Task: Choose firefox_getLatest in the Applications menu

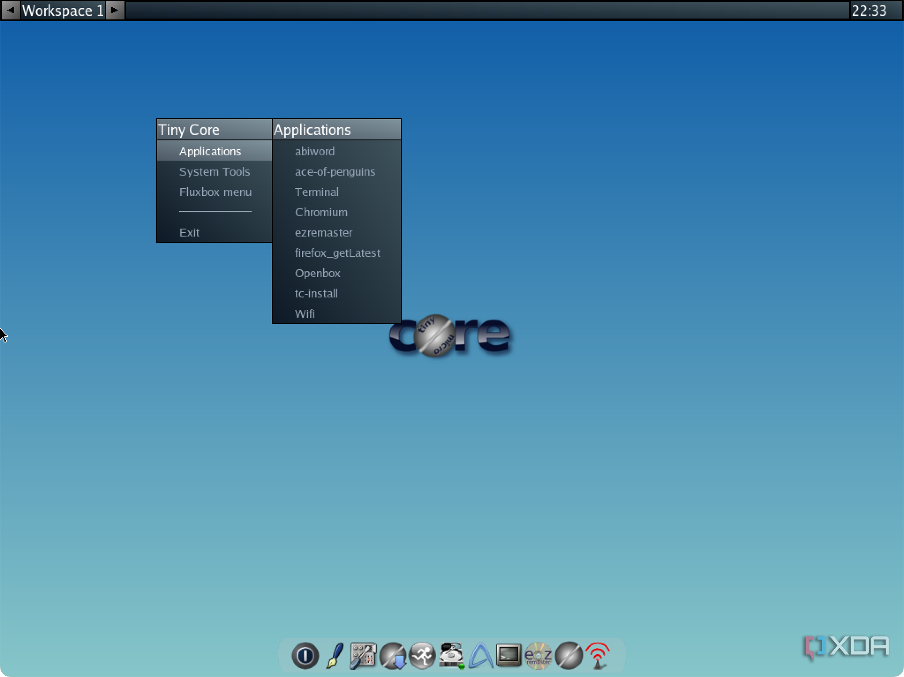Action: tap(337, 253)
